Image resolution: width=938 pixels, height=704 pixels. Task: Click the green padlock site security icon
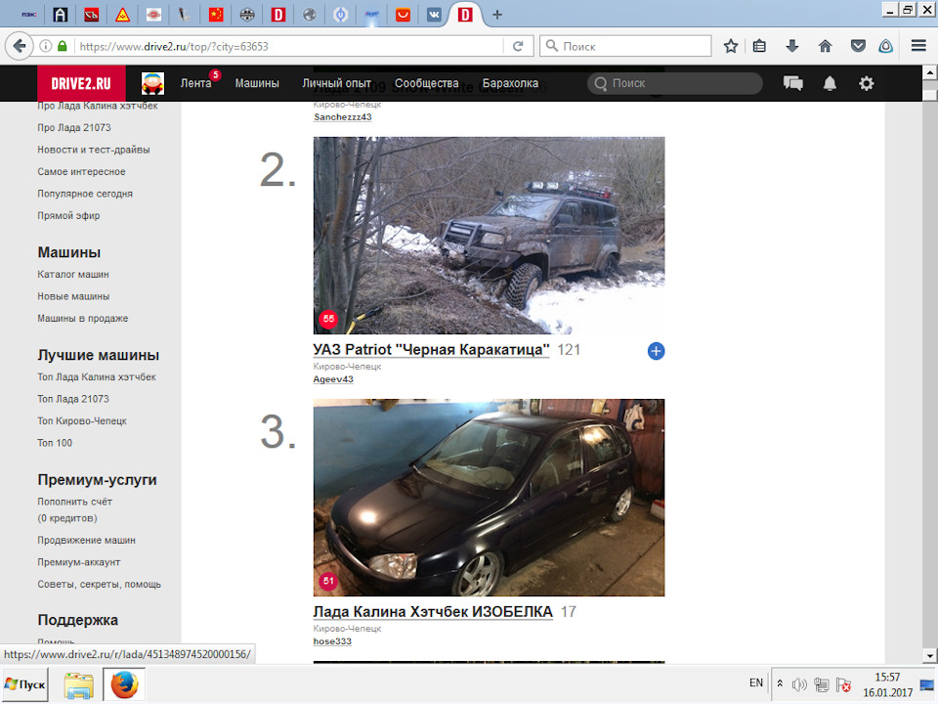pos(63,46)
